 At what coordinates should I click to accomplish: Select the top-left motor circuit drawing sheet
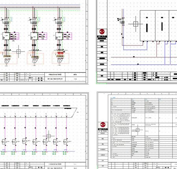coord(44,42)
